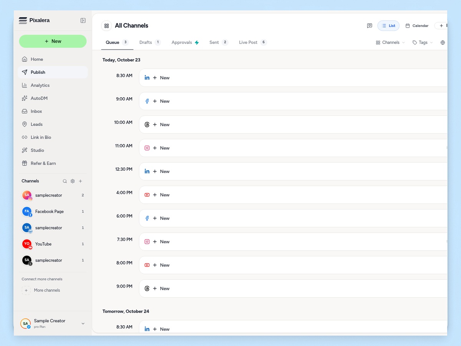Click the green New button
The image size is (461, 346).
click(x=53, y=41)
